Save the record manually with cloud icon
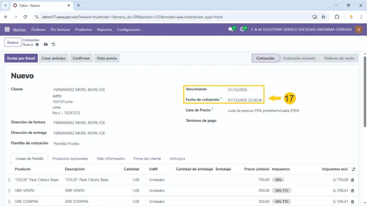367x206 pixels. pos(46,44)
